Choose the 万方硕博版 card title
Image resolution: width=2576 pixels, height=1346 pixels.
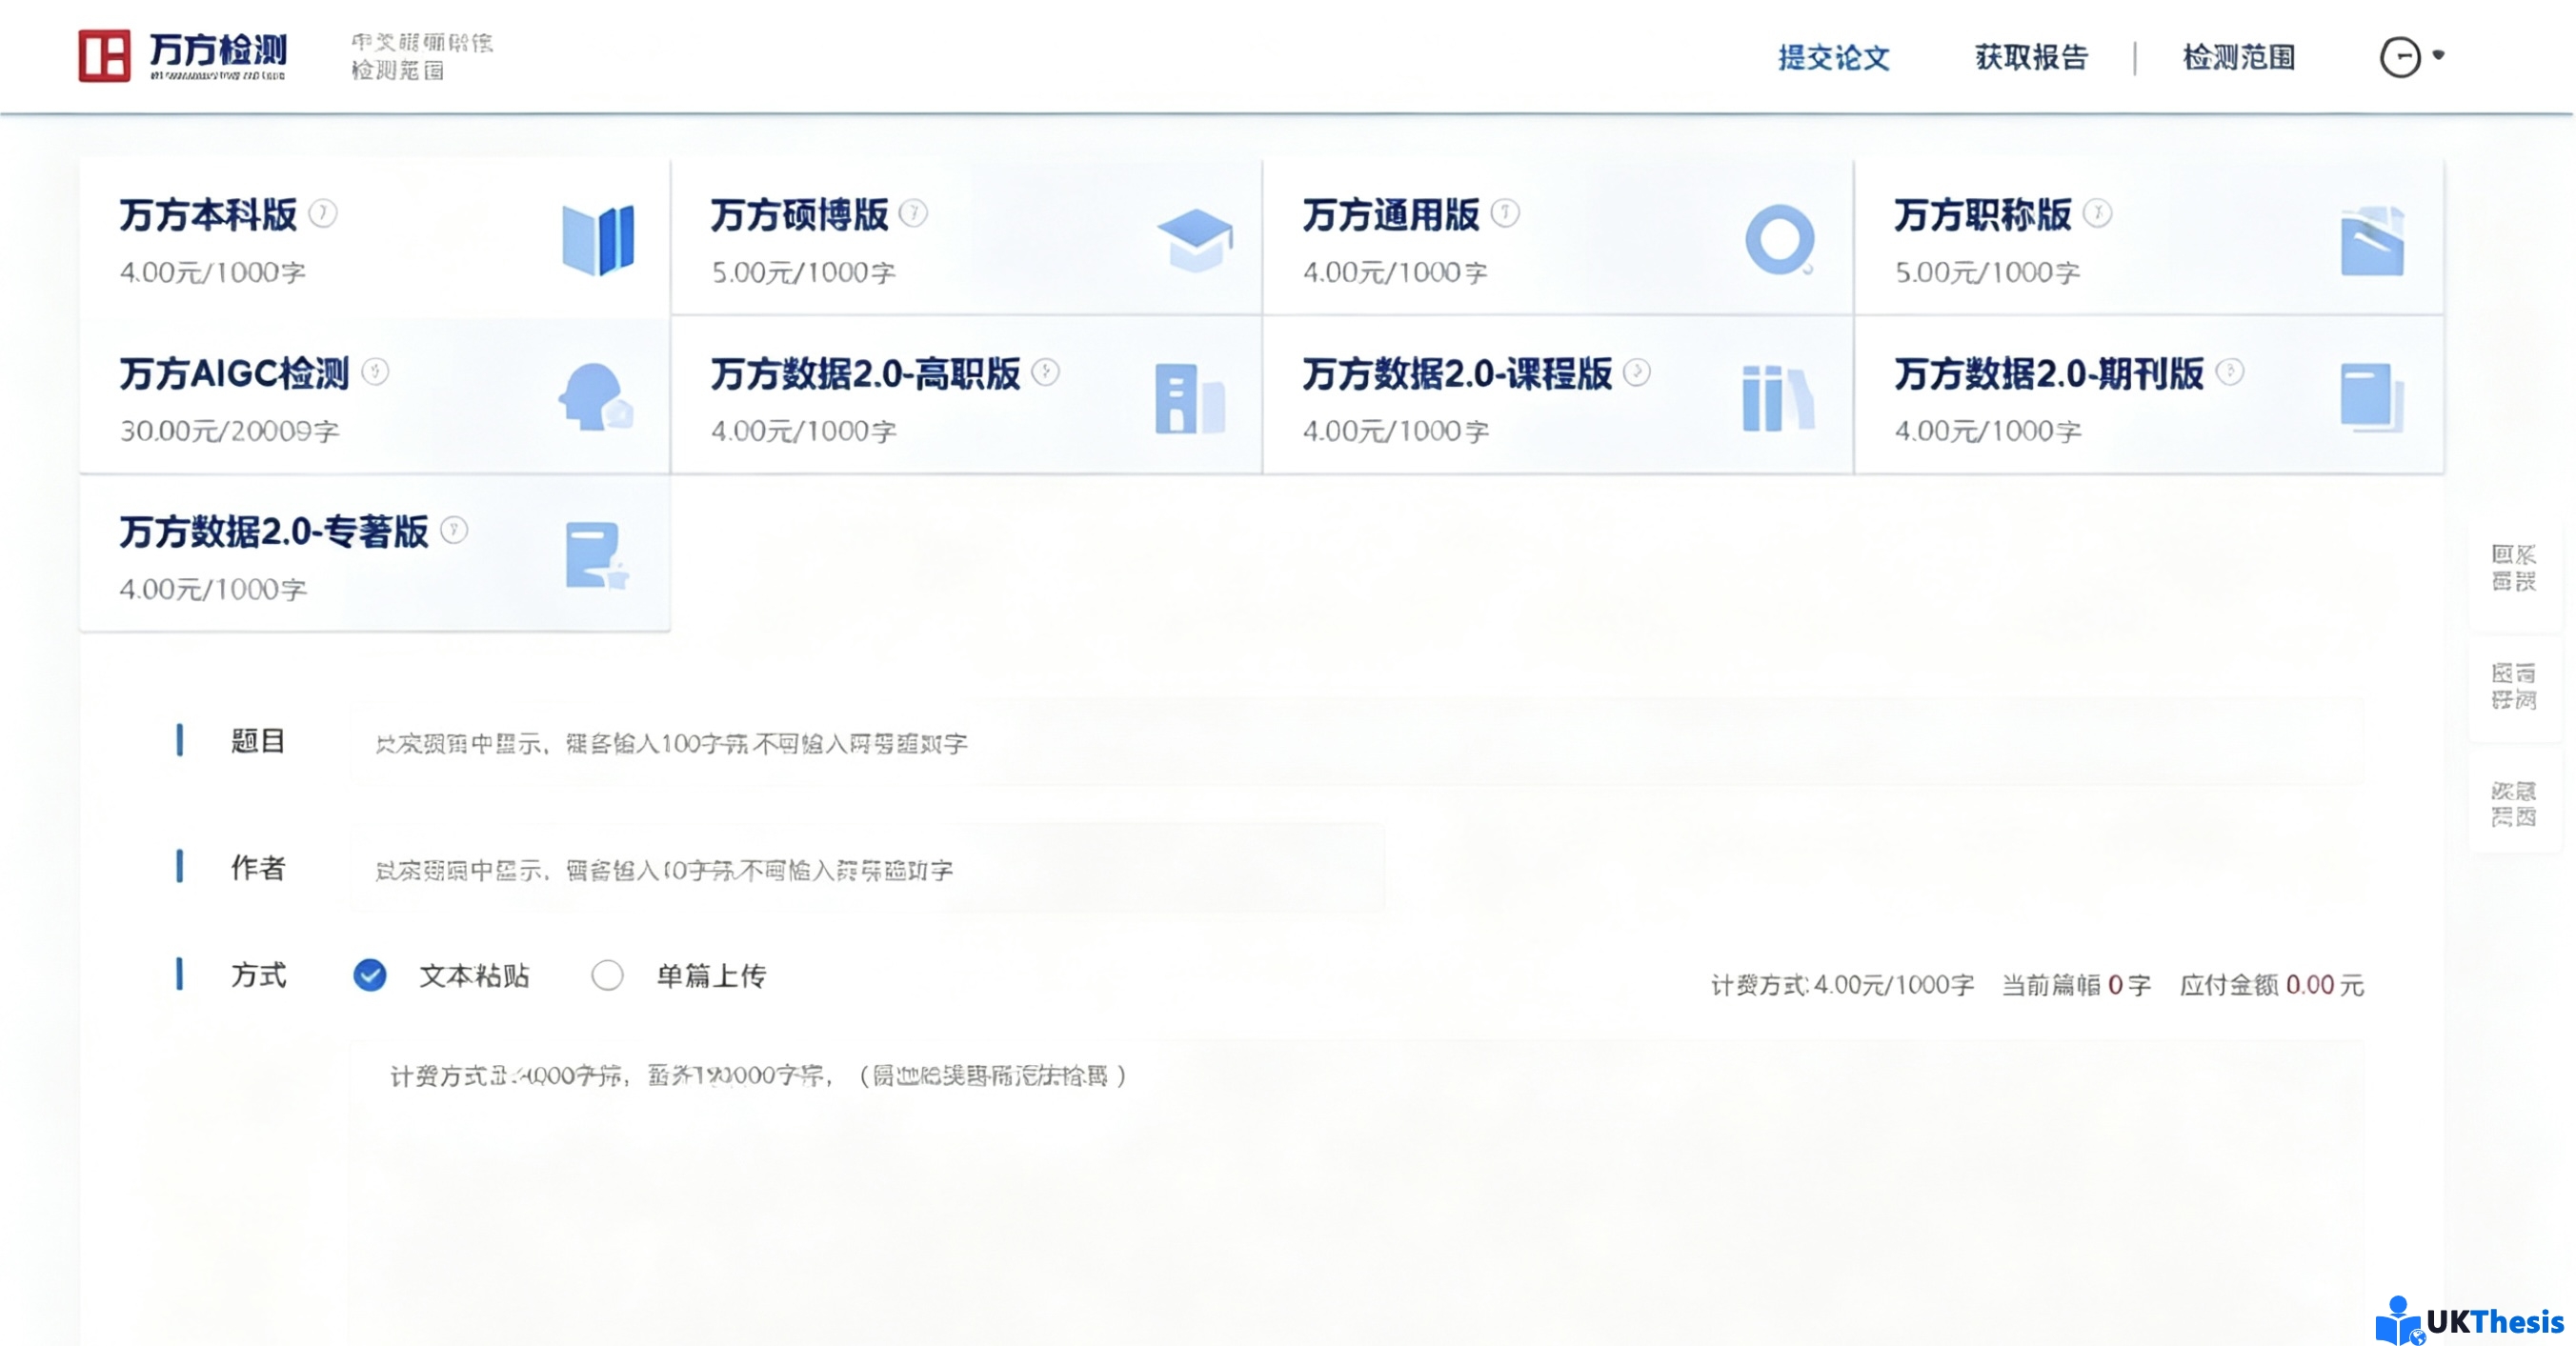pyautogui.click(x=800, y=215)
